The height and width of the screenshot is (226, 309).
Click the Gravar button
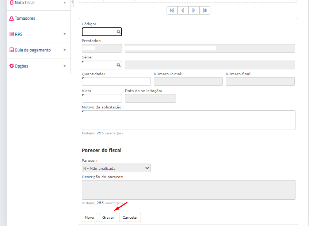108,217
